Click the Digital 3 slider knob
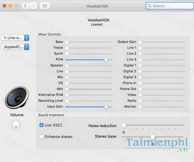194x162 pixels. pyautogui.click(x=140, y=78)
